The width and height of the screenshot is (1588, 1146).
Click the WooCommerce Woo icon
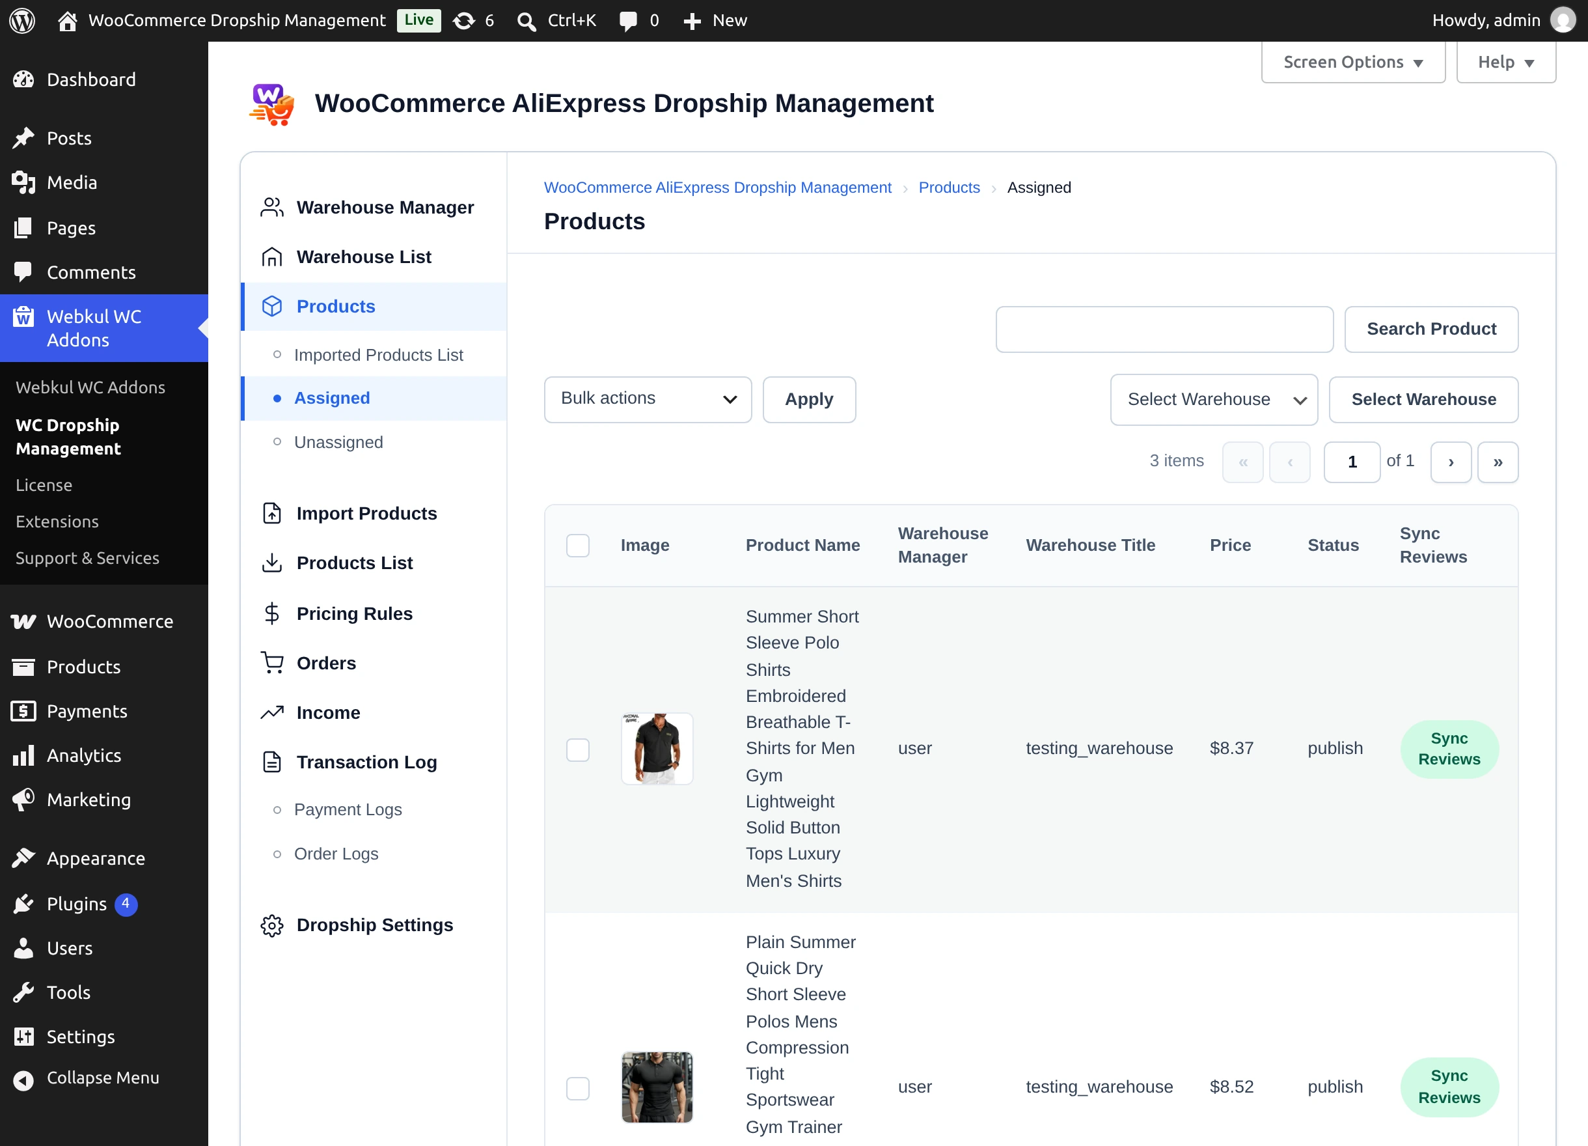tap(23, 621)
